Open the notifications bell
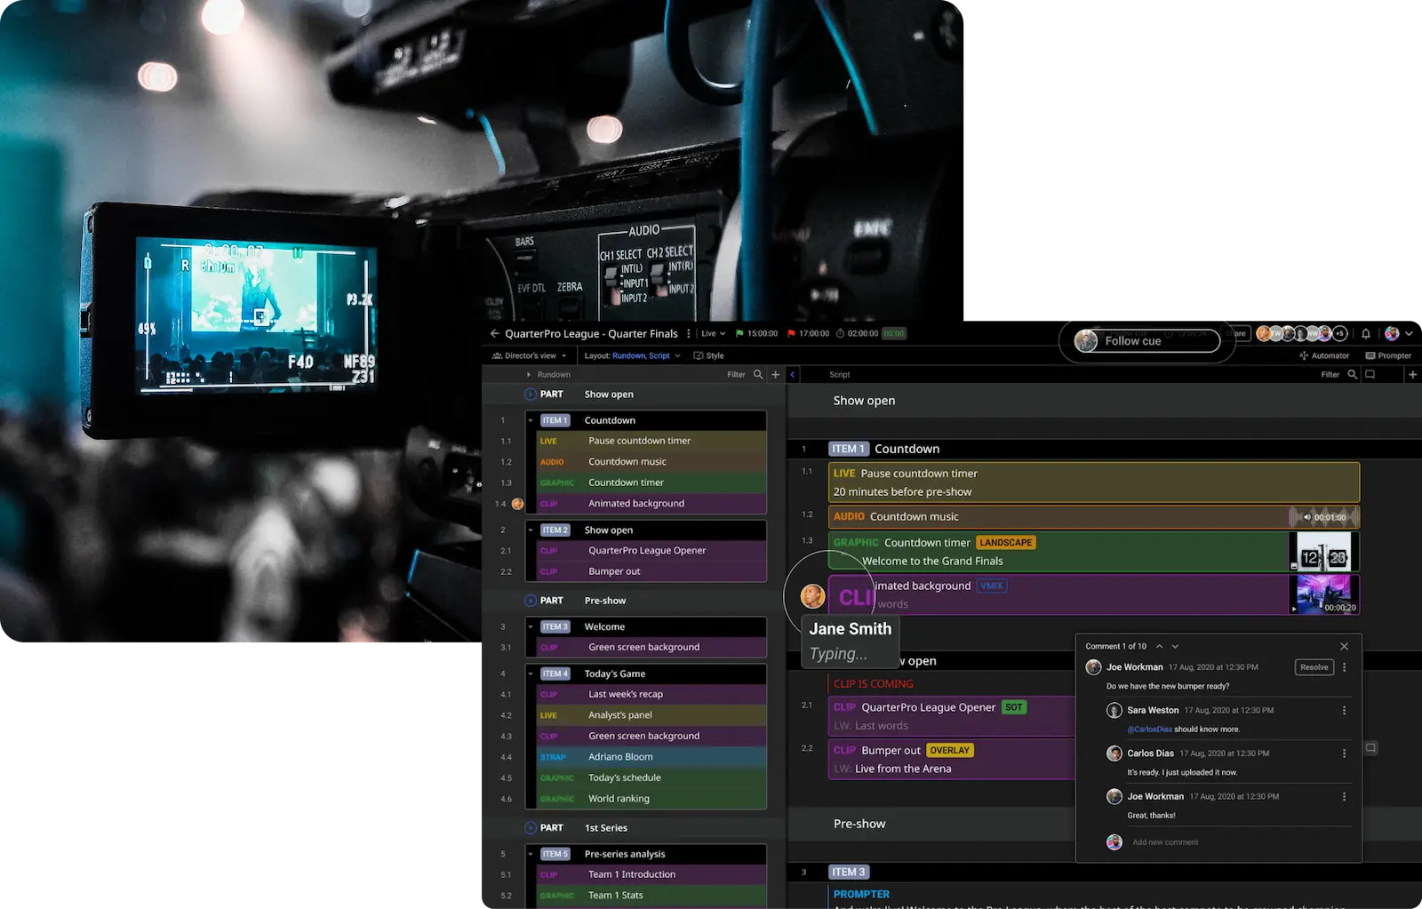Screen dimensions: 1422x909 (x=1366, y=334)
